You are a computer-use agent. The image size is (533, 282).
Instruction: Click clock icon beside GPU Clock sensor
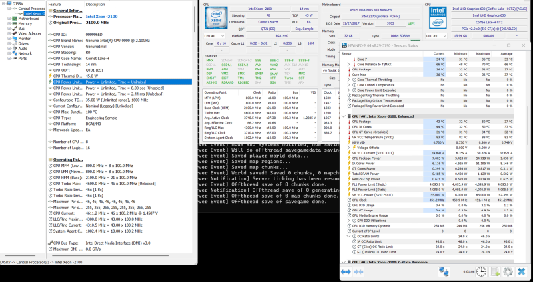click(x=350, y=200)
